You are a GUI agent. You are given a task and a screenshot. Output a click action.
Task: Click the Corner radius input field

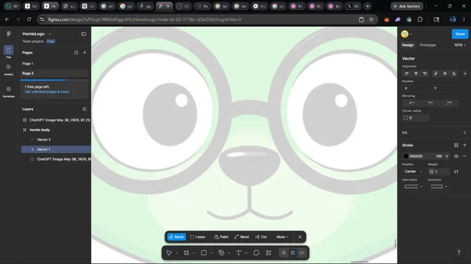416,117
